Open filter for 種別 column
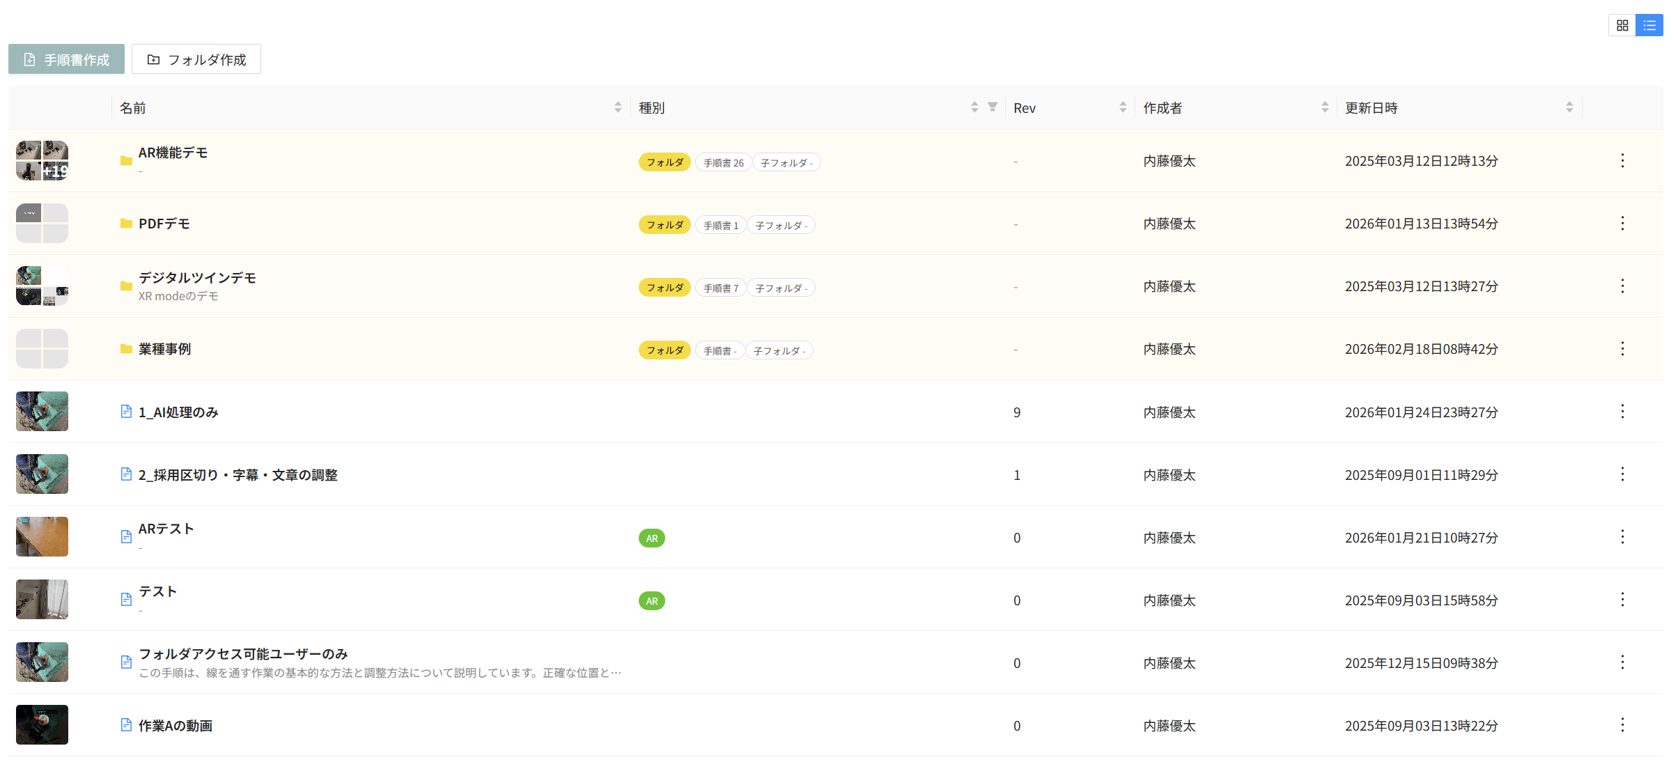This screenshot has height=762, width=1678. [993, 107]
